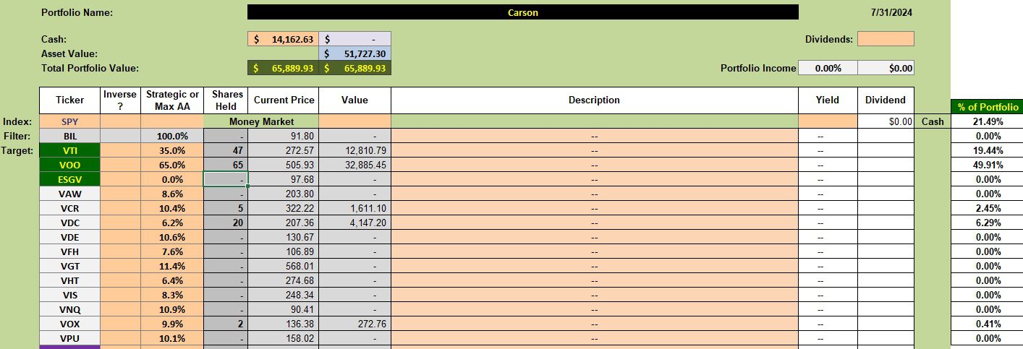Click the Description column header
The height and width of the screenshot is (349, 1023).
click(595, 100)
